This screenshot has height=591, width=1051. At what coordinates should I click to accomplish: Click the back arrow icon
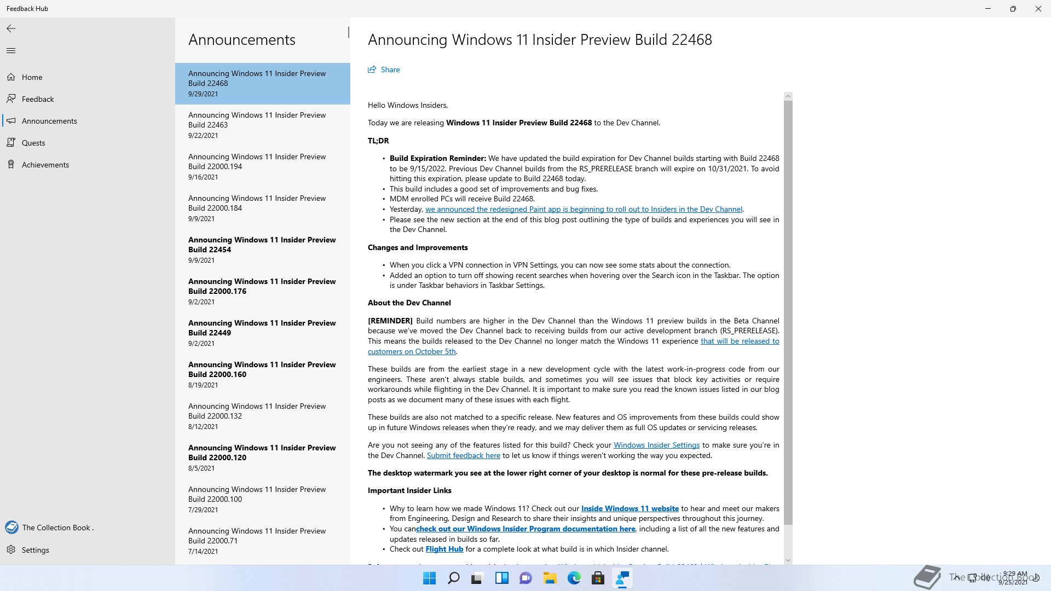coord(11,28)
